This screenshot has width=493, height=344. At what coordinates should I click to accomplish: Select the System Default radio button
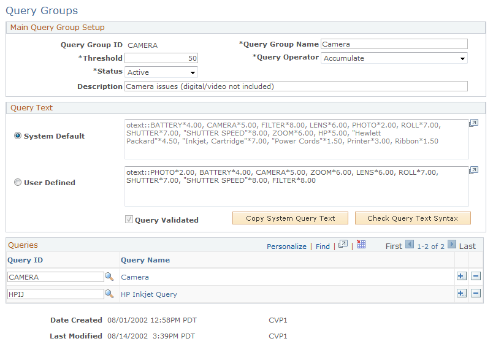pos(18,136)
